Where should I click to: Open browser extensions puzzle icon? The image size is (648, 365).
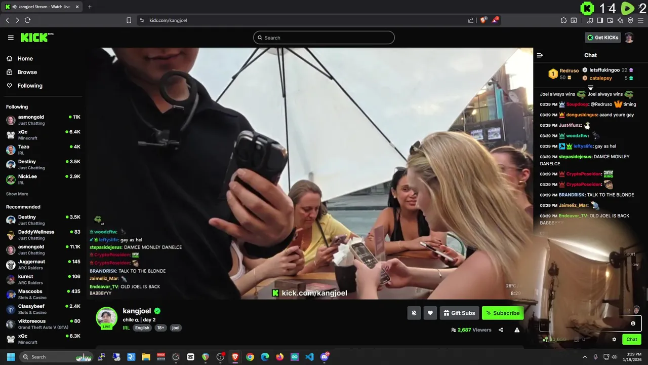(x=563, y=20)
